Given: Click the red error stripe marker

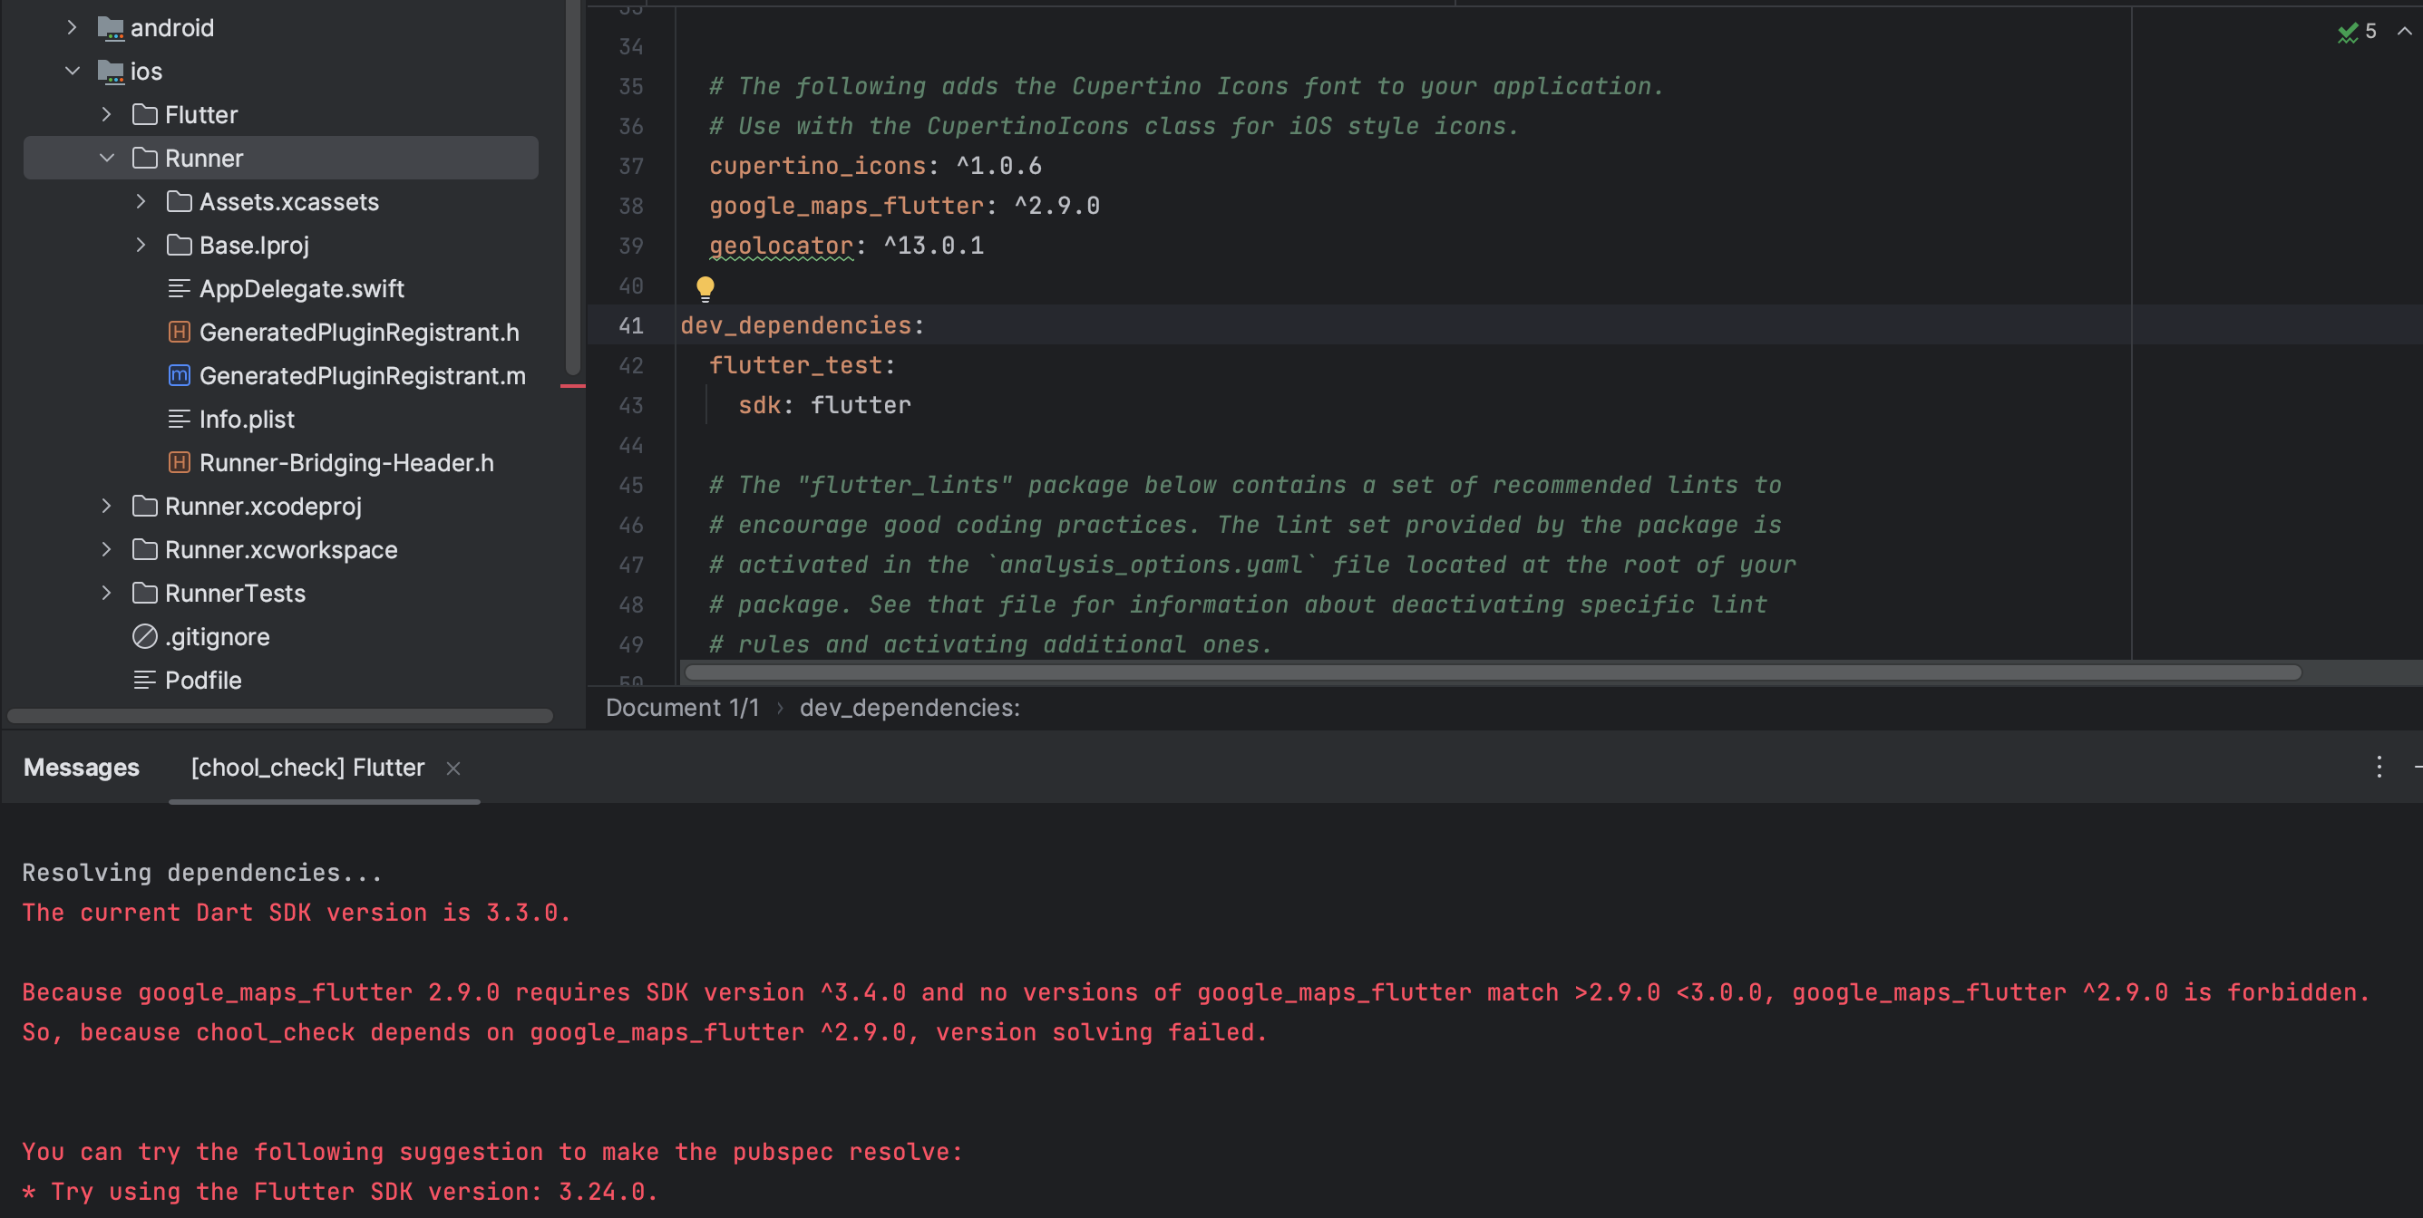Looking at the screenshot, I should 573,386.
